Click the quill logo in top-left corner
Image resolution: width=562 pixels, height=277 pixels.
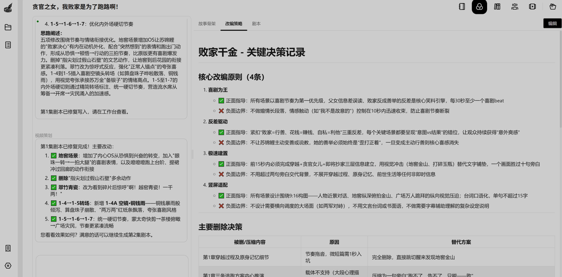pos(8,8)
